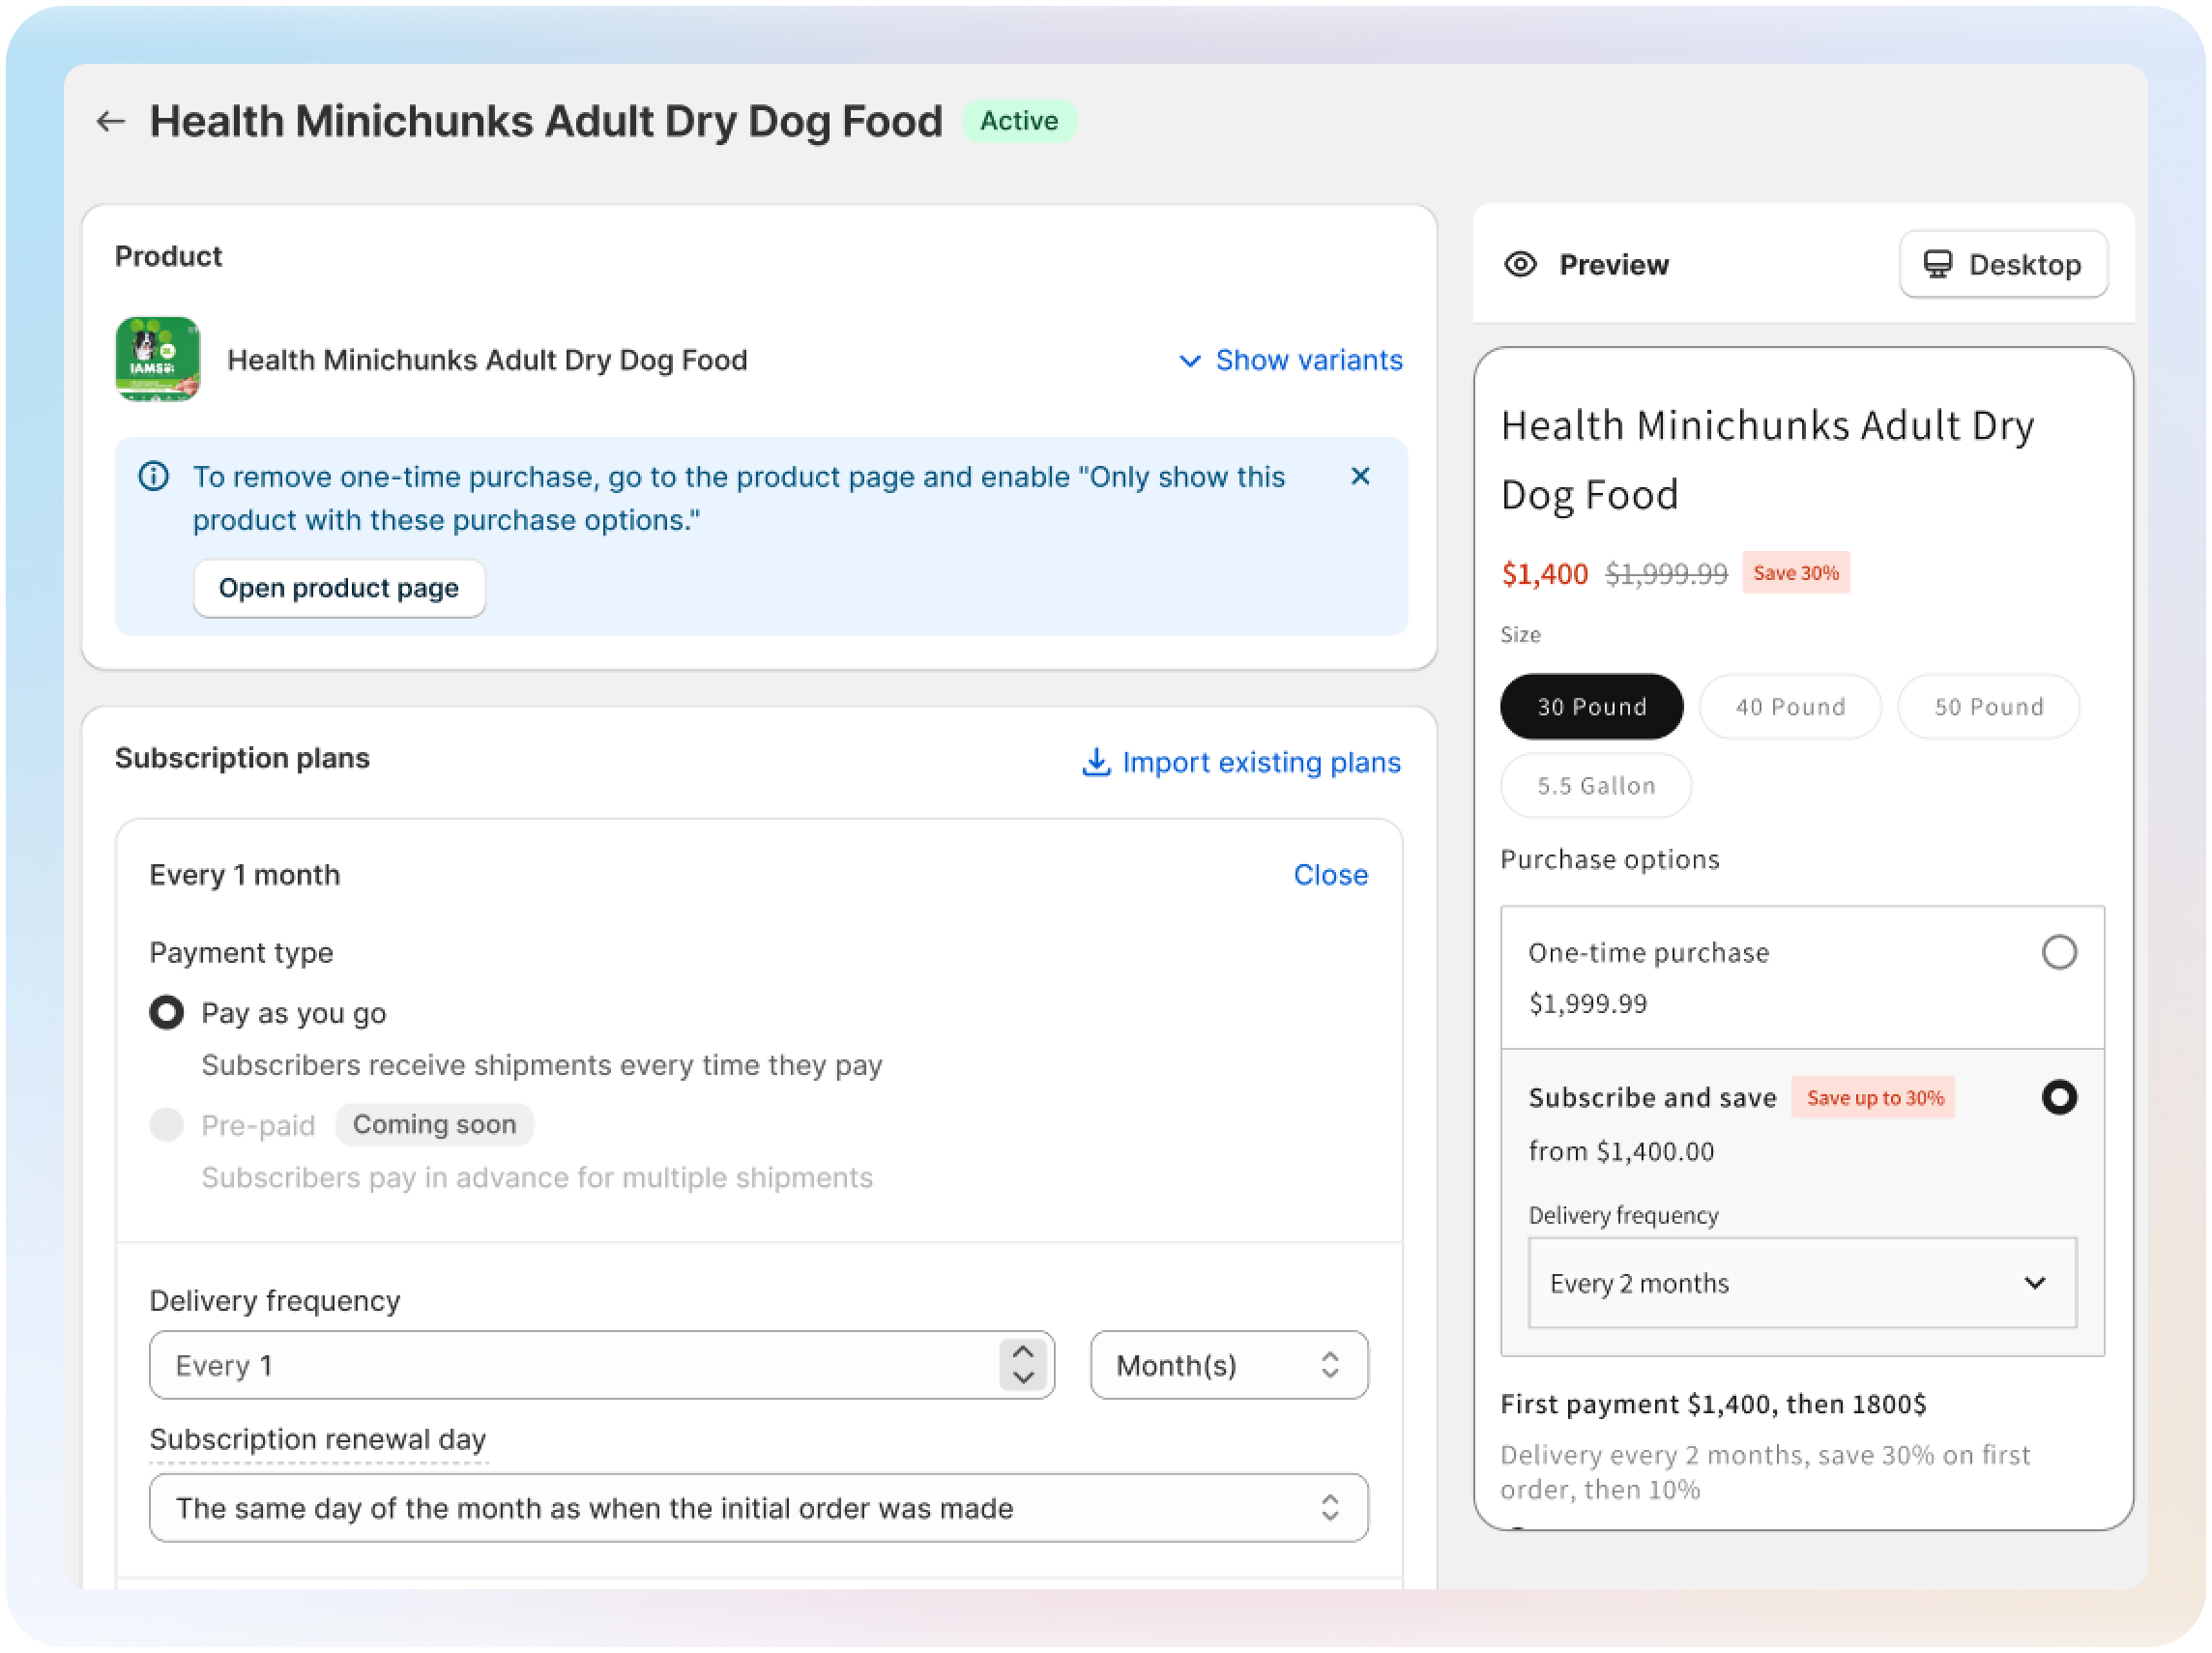Screen dimensions: 2212x1653
Task: Select One-time purchase radio button
Action: tap(2058, 951)
